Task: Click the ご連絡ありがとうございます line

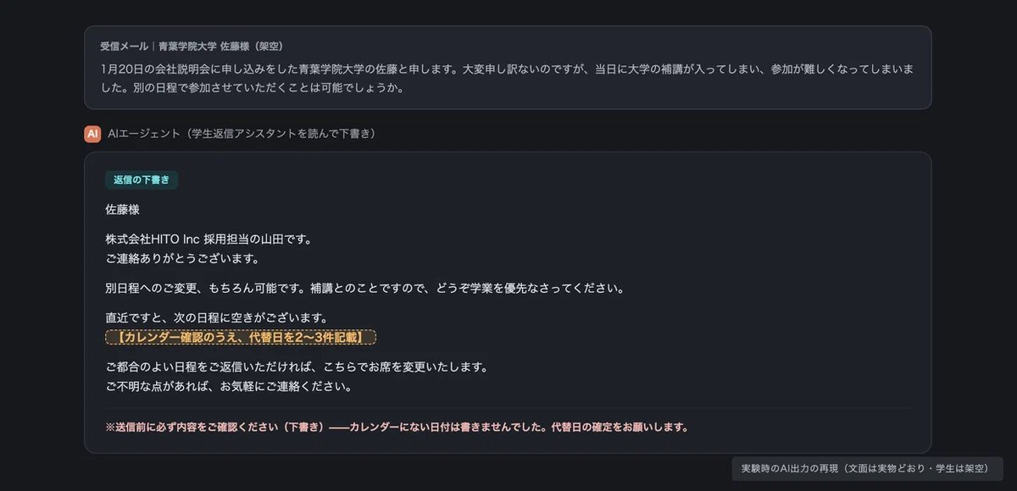Action: pos(182,258)
